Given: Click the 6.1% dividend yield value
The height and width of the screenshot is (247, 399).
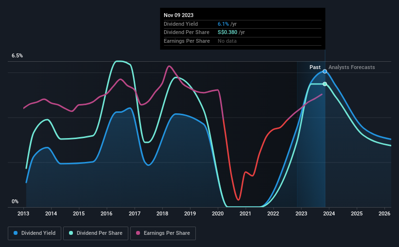Looking at the screenshot, I should (x=223, y=24).
